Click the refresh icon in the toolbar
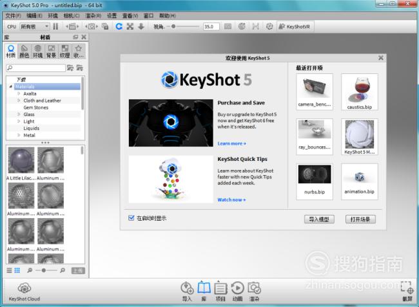 tap(119, 26)
